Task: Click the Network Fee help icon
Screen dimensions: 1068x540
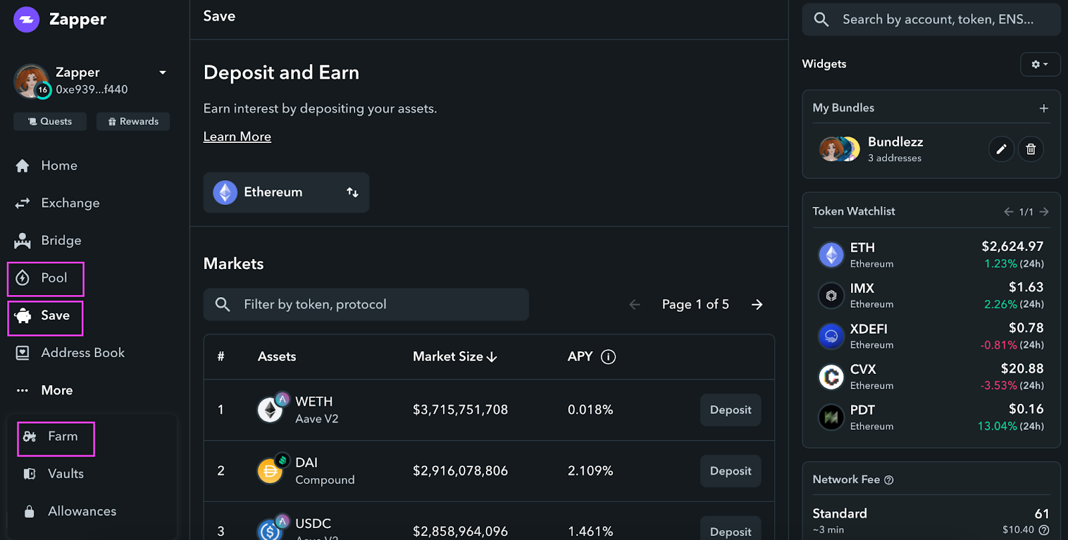Action: [888, 480]
